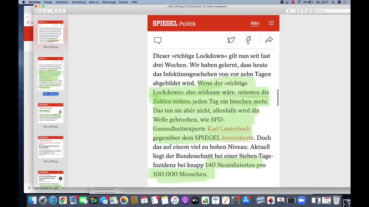Show the markup toolbar button

coord(308,11)
